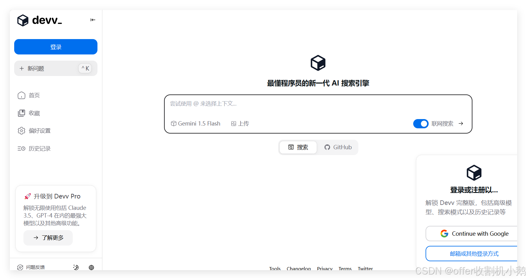
Task: Open Gemini 1.5 Flash model selector
Action: tap(196, 123)
